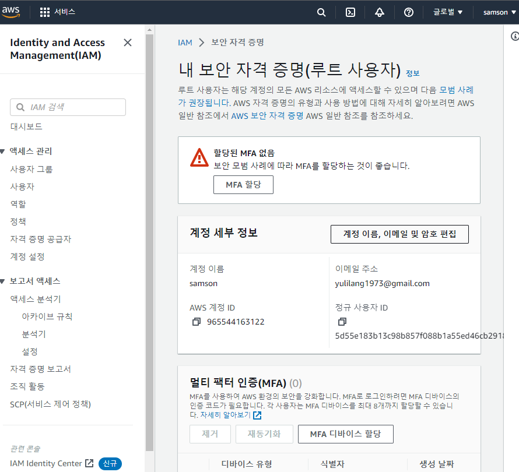519x472 pixels.
Task: Click the sidebar vertical scrollbar
Action: (150, 242)
